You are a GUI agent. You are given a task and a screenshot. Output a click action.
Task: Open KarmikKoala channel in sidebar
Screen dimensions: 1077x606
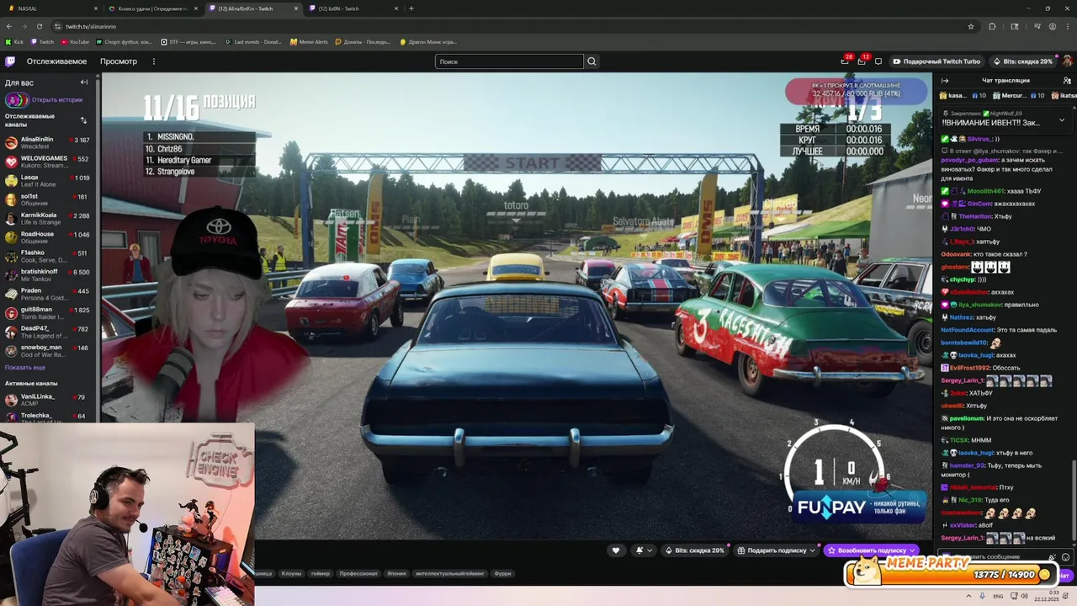pyautogui.click(x=49, y=219)
